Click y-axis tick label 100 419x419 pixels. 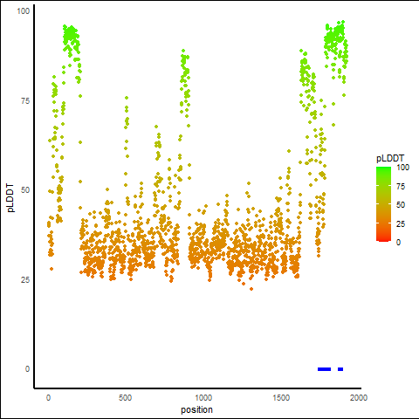click(x=24, y=11)
